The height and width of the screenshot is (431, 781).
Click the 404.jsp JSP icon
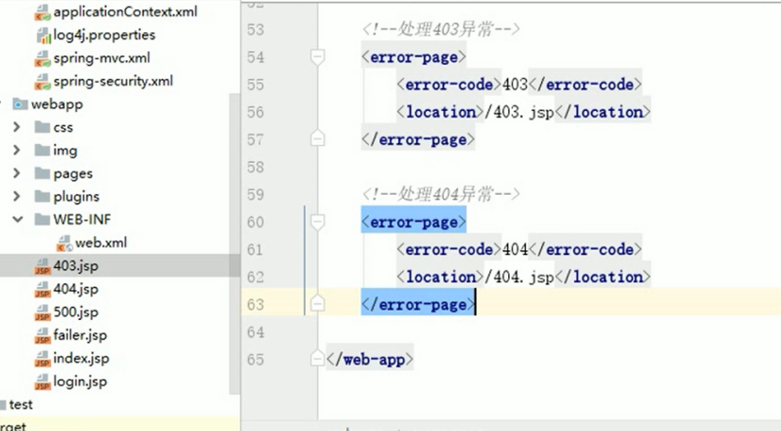tap(42, 290)
